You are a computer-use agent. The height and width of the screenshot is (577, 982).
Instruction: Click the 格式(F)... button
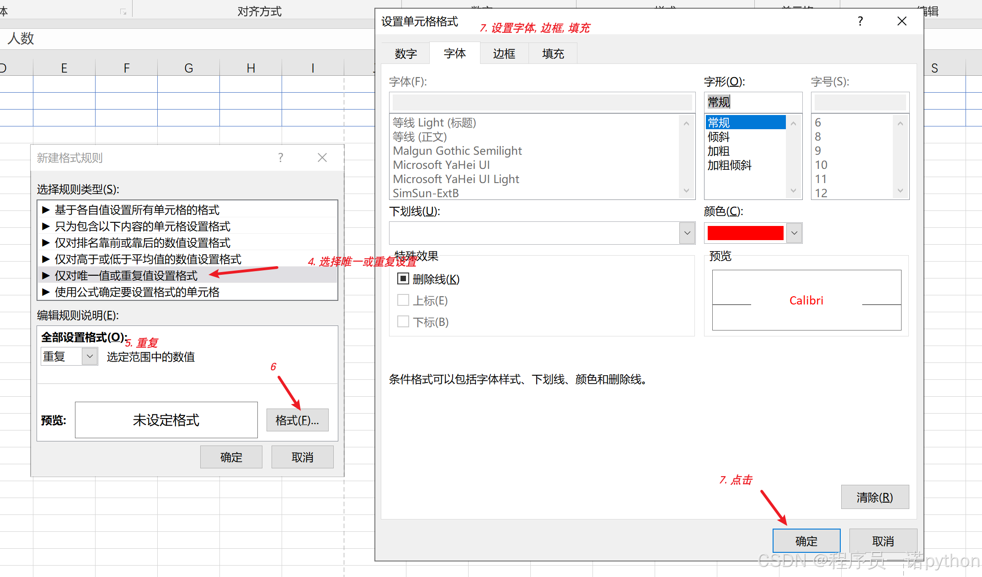point(297,420)
